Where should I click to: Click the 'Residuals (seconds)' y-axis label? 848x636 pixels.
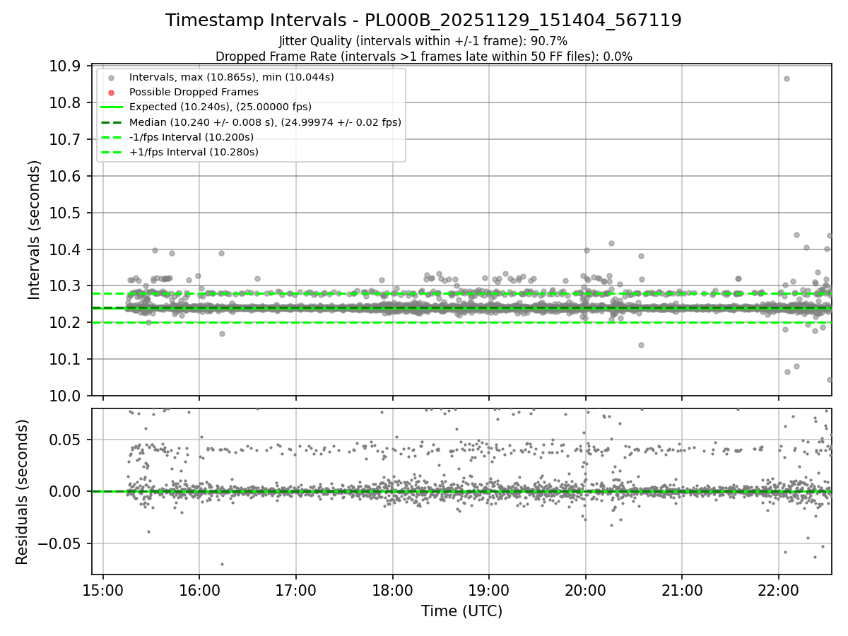23,492
